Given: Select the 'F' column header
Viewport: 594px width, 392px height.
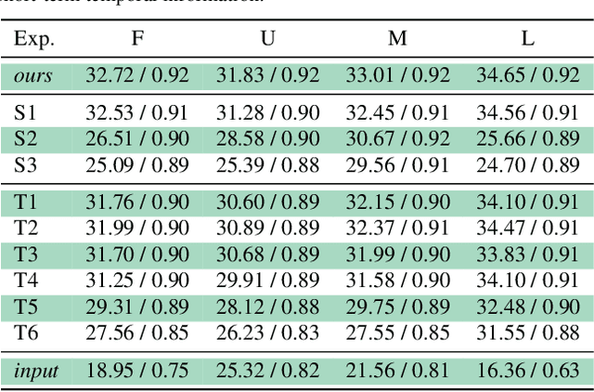Looking at the screenshot, I should coord(136,40).
